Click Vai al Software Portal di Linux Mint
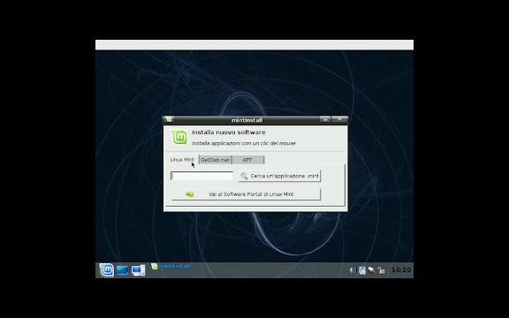Image resolution: width=509 pixels, height=318 pixels. click(246, 194)
